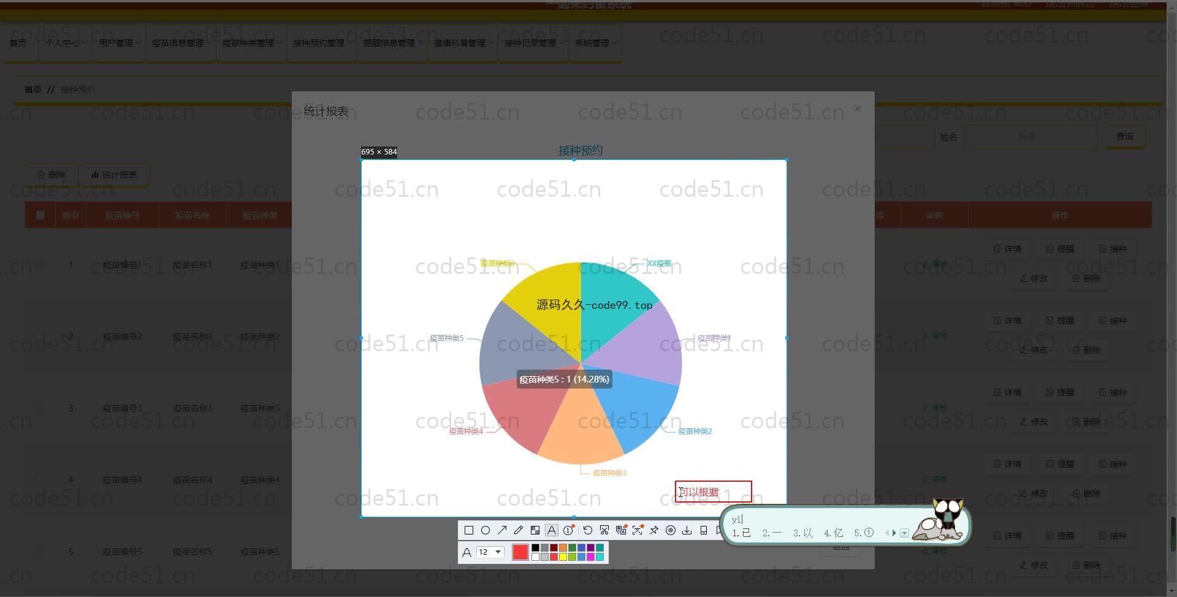Screen dimensions: 1177x597
Task: Expand the 系统管理 menu
Action: point(596,43)
